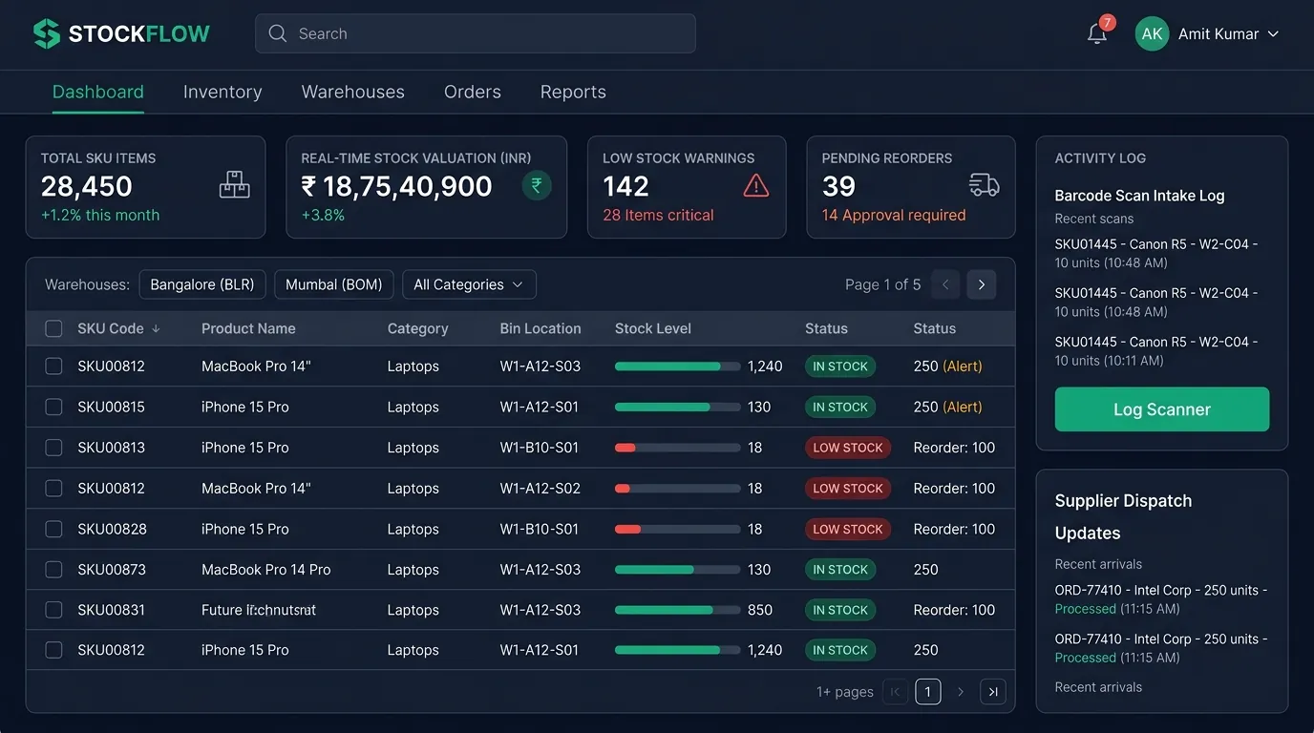The image size is (1314, 733).
Task: Check the SKU00815 row checkbox
Action: pos(53,407)
